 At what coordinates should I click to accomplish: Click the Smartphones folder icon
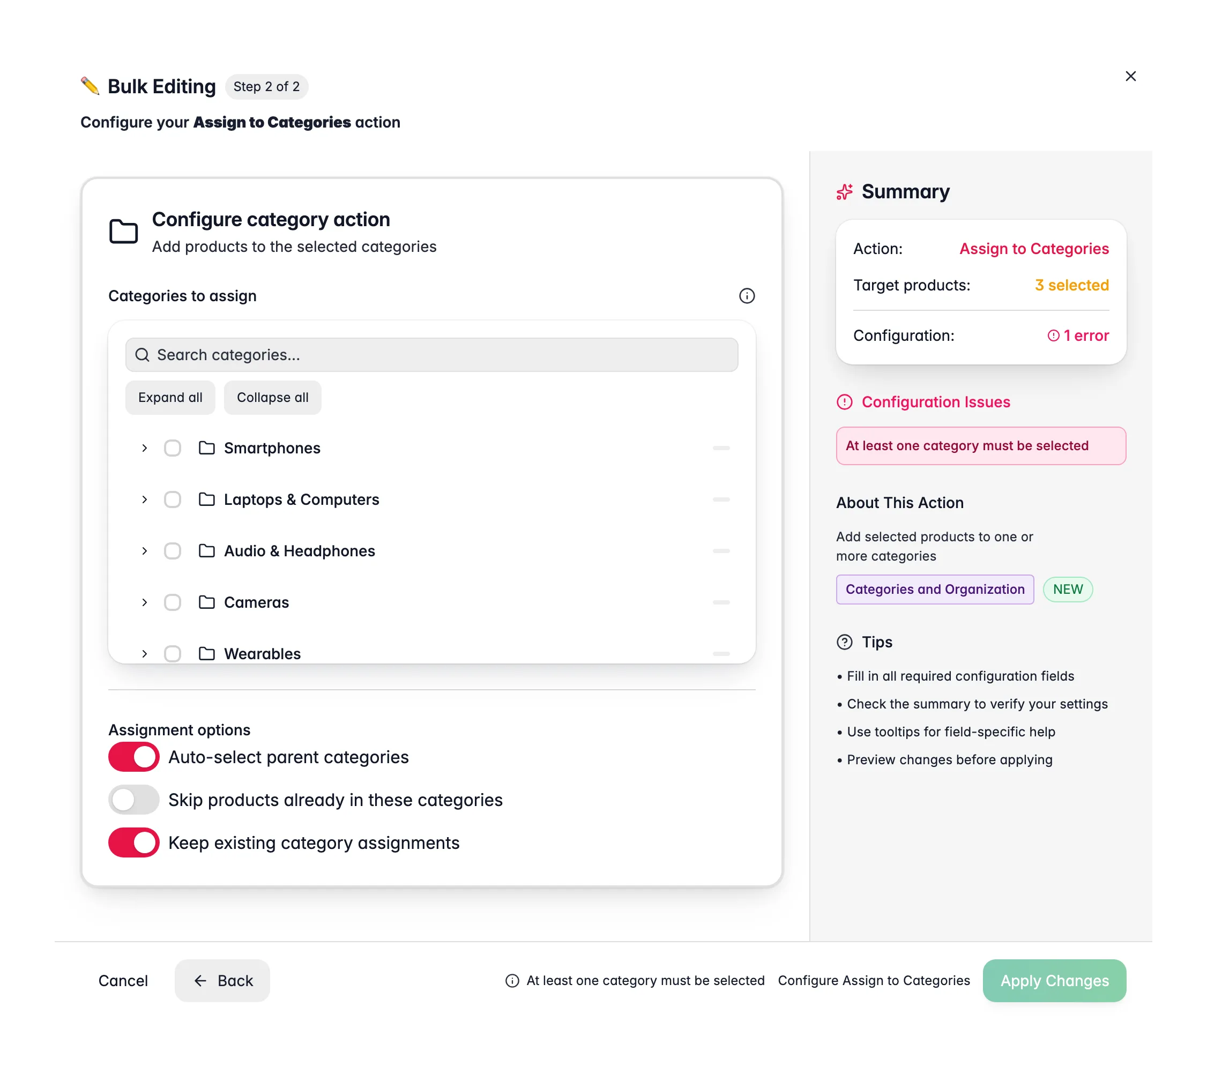pos(207,447)
